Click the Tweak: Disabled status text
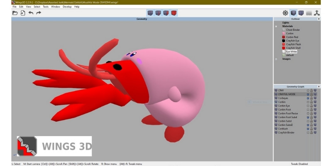The width and height of the screenshot is (332, 166). pyautogui.click(x=299, y=164)
